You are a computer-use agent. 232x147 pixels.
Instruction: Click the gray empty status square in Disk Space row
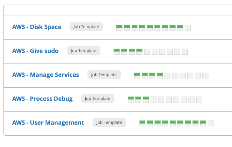click(188, 28)
